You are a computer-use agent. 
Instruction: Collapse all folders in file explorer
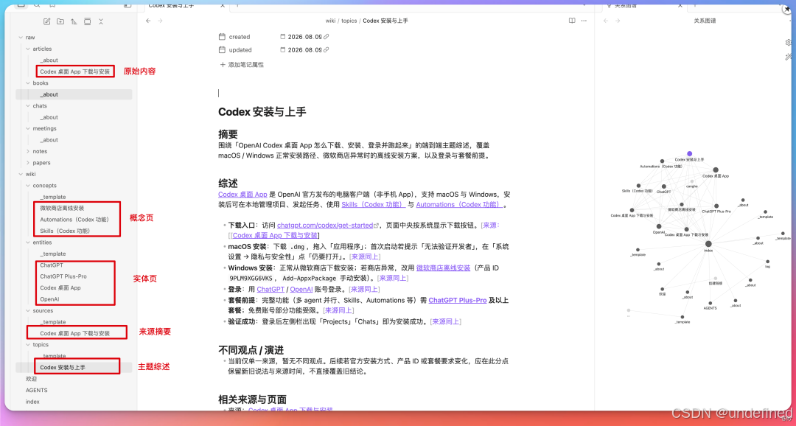coord(101,21)
